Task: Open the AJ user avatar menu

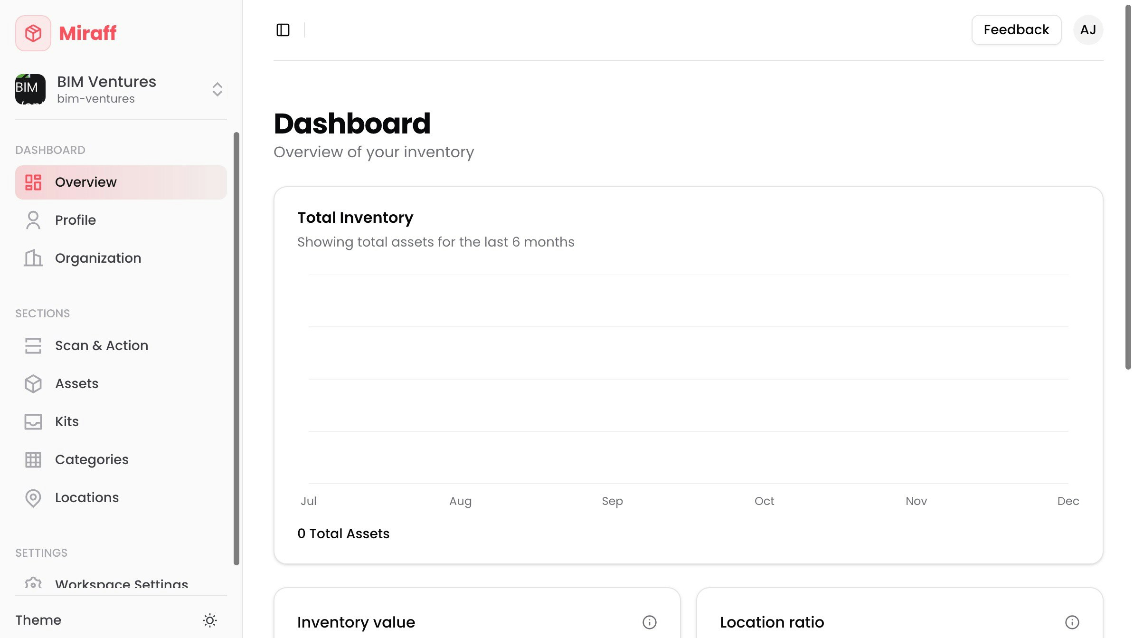Action: pos(1088,30)
